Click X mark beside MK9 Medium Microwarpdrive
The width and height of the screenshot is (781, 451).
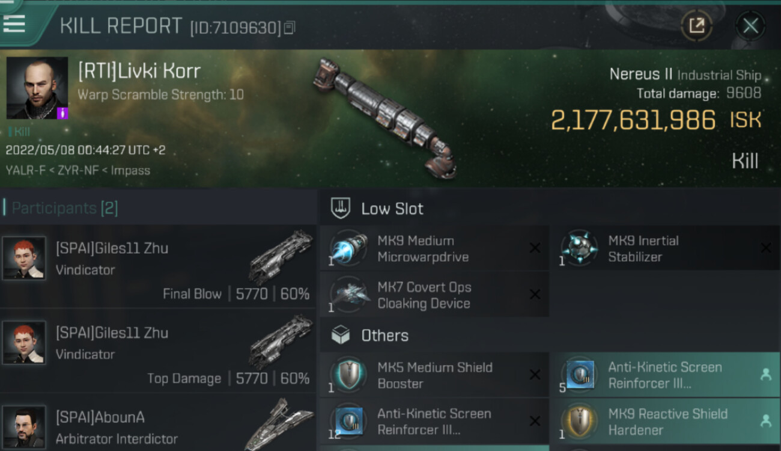[534, 248]
